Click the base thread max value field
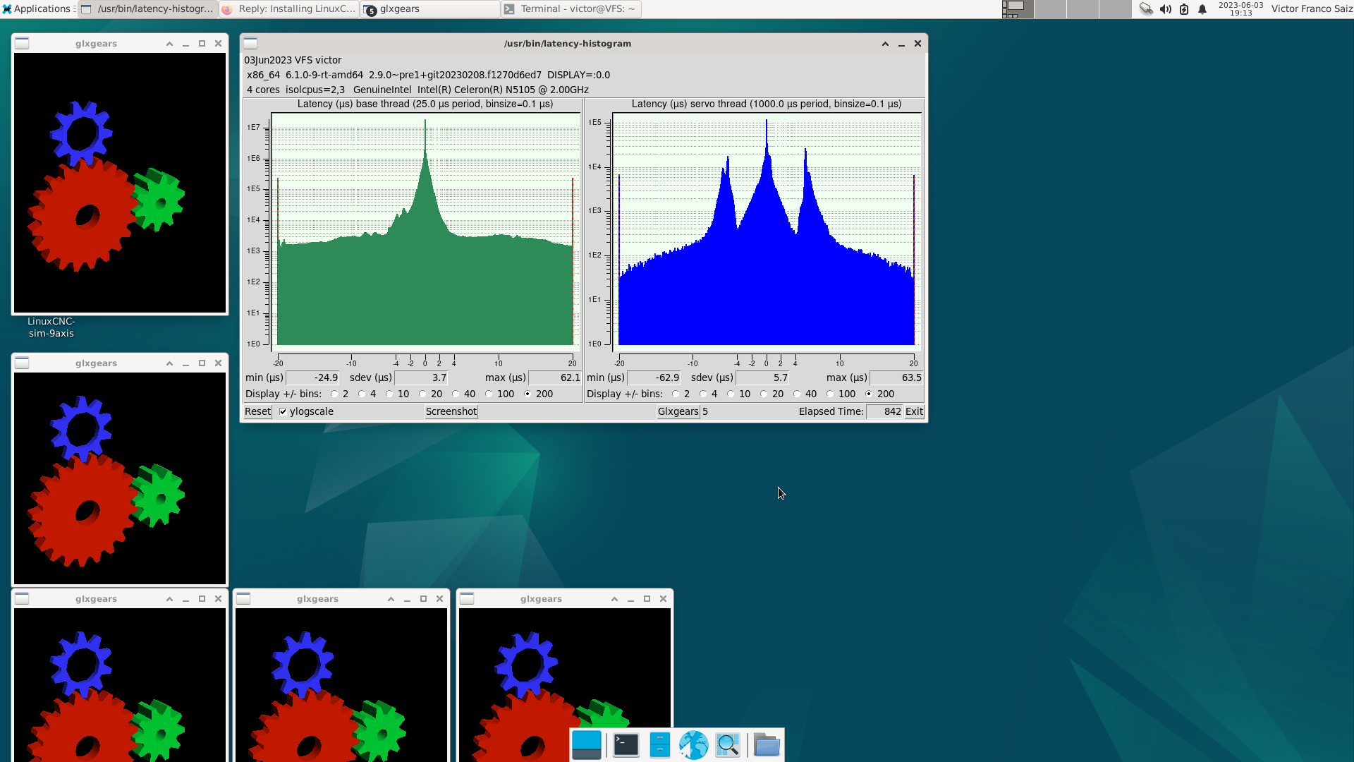This screenshot has width=1354, height=762. point(555,377)
